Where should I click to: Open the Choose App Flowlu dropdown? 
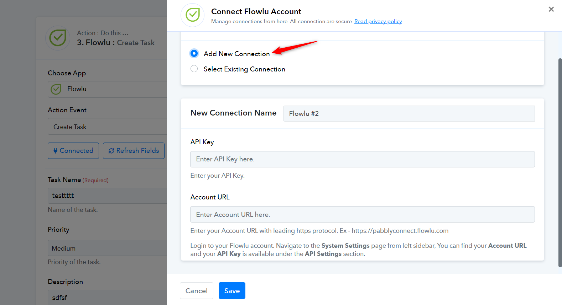[x=107, y=89]
